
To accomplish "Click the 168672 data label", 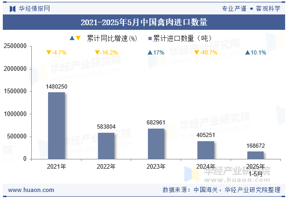I will (256, 146).
